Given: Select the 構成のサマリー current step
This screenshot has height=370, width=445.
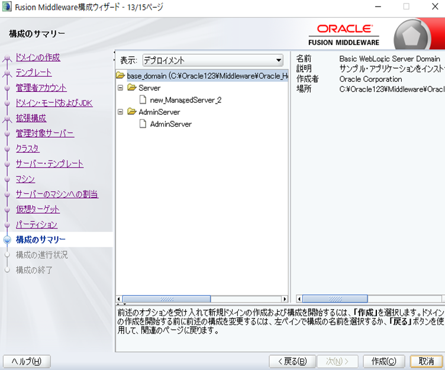Looking at the screenshot, I should (x=41, y=240).
